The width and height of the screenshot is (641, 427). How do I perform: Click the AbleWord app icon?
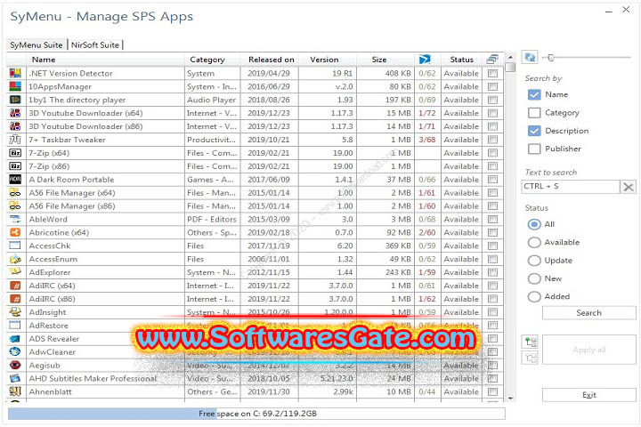tap(15, 220)
